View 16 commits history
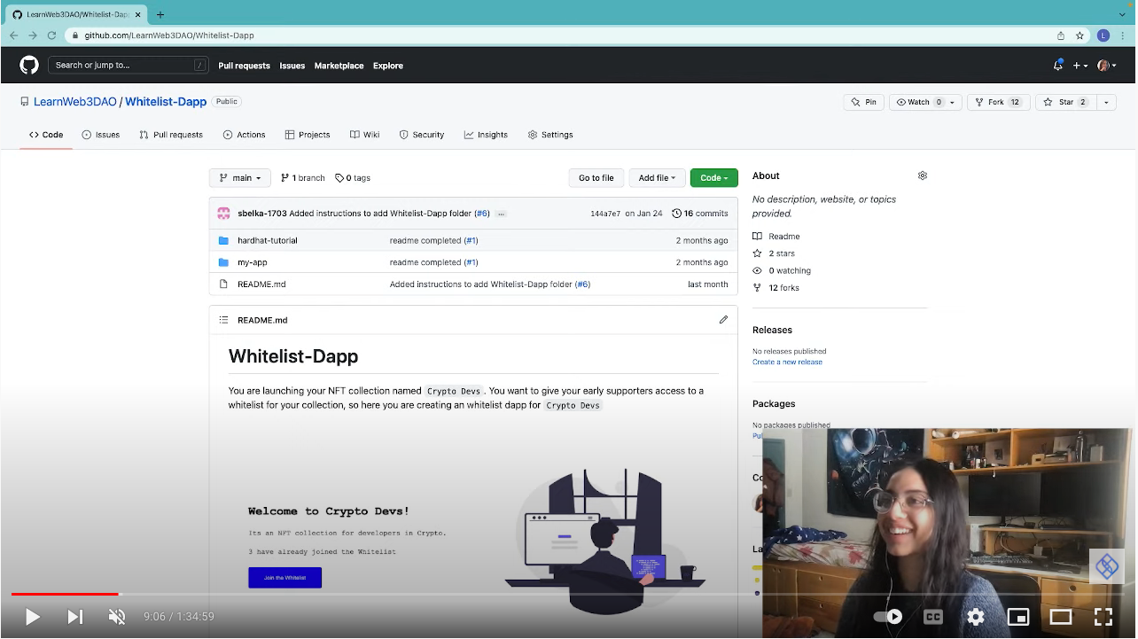Screen dimensions: 1138x639 coord(700,214)
